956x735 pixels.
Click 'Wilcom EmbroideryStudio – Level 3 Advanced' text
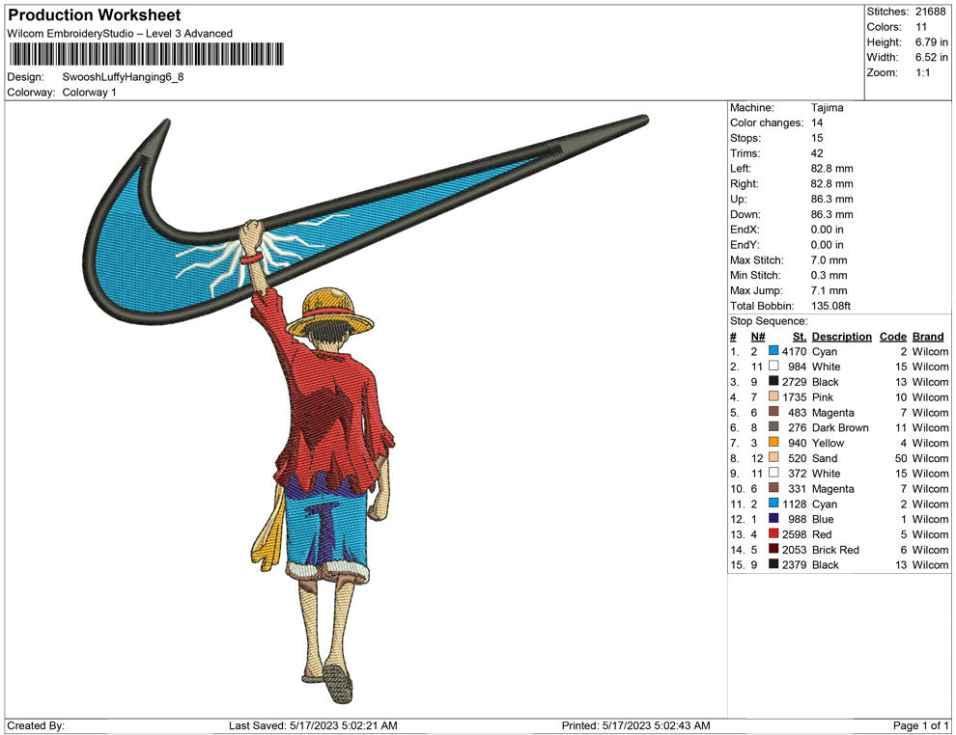[120, 34]
